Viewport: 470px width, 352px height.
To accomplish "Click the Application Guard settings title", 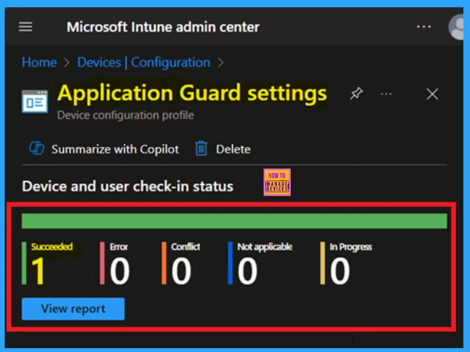I will (192, 93).
